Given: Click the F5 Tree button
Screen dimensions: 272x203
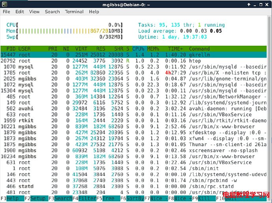Looking at the screenshot, I should click(108, 198).
